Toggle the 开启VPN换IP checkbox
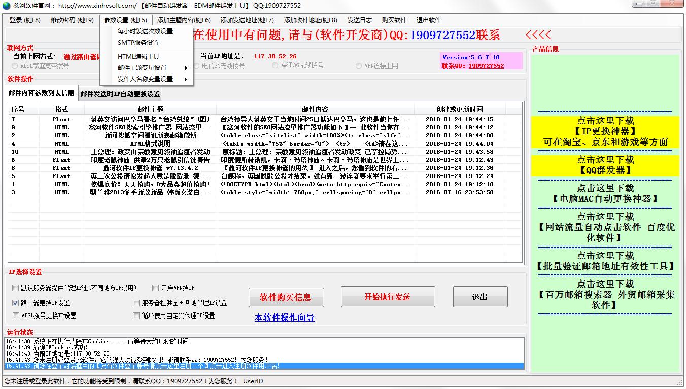The width and height of the screenshot is (686, 389). point(156,288)
